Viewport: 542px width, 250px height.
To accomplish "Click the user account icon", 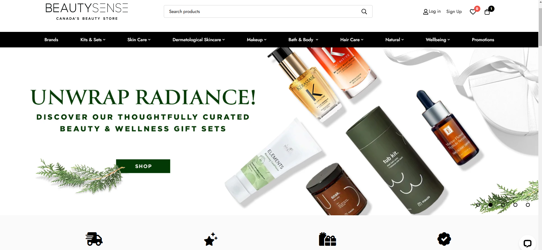I will tap(425, 12).
